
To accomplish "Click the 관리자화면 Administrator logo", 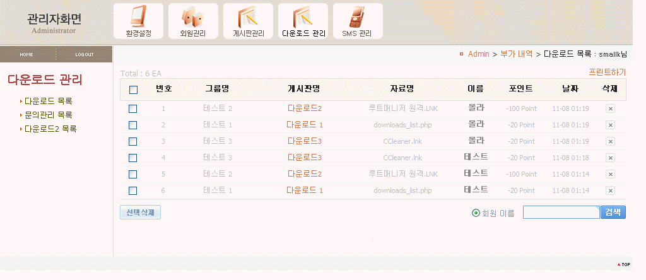I will click(x=54, y=23).
